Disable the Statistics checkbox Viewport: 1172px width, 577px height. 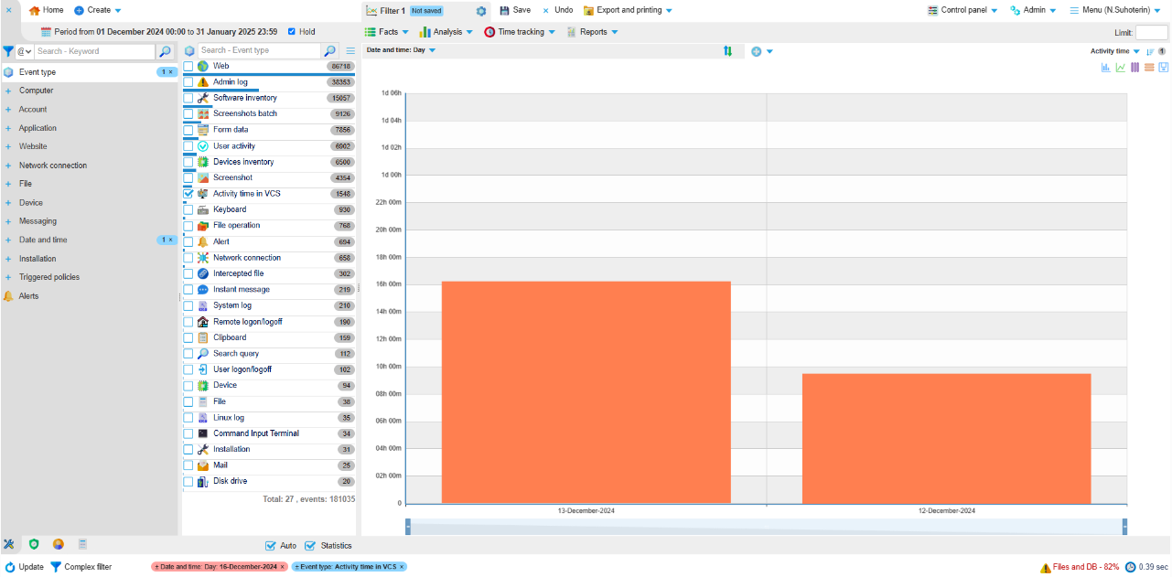pyautogui.click(x=310, y=546)
